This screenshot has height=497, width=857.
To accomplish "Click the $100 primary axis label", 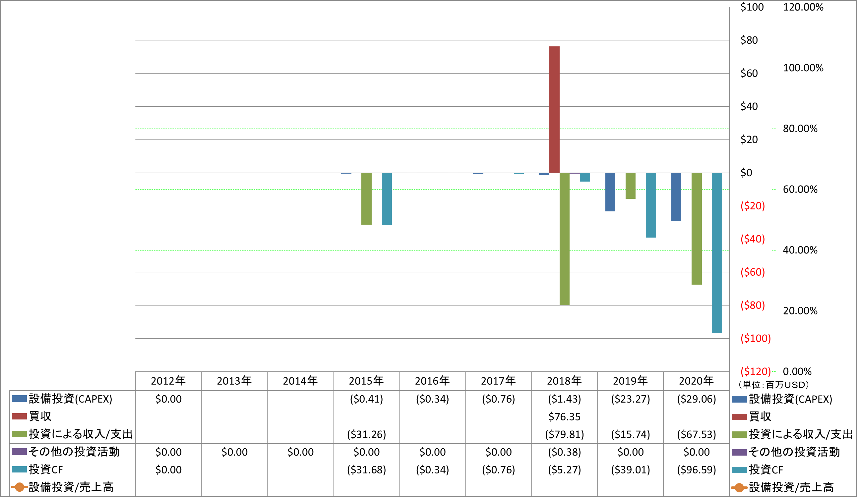I will 752,7.
